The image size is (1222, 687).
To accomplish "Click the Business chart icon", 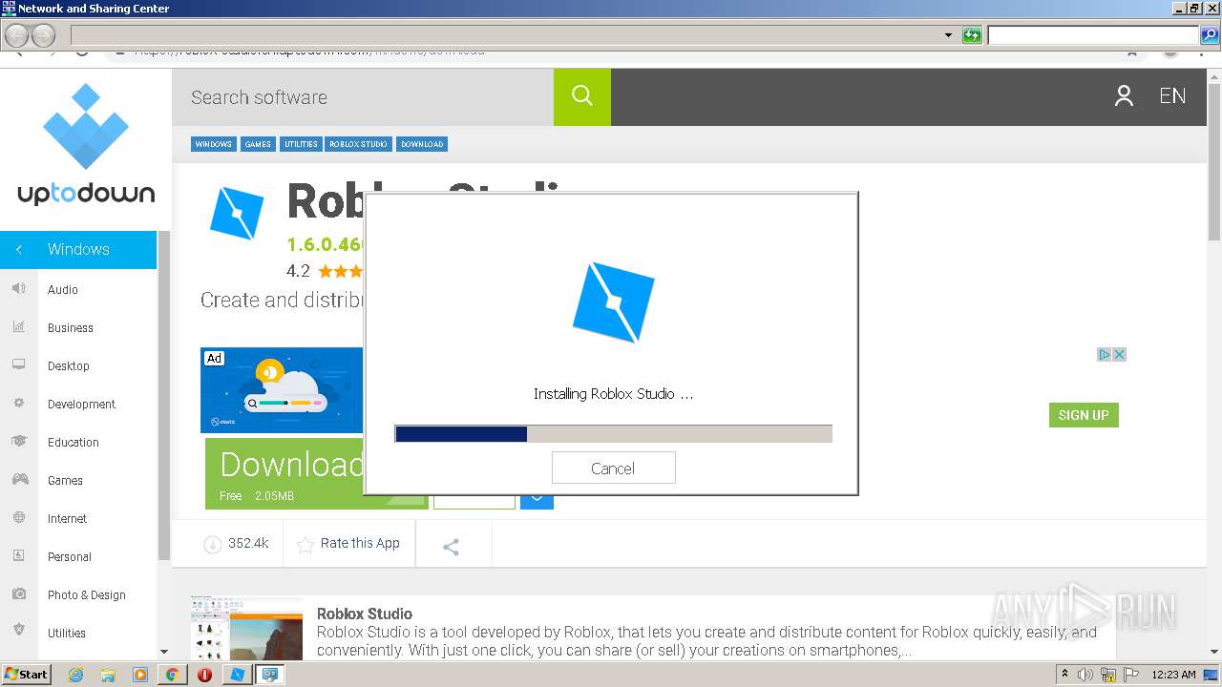I will 18,326.
